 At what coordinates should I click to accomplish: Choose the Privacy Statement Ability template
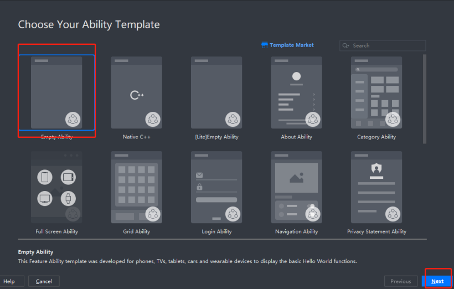[376, 187]
